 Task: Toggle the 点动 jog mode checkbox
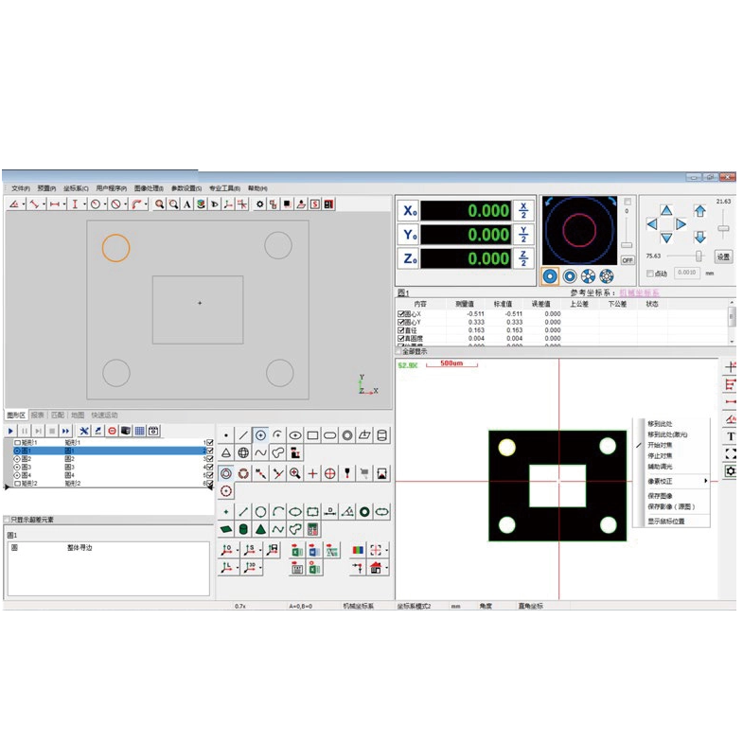pos(650,274)
